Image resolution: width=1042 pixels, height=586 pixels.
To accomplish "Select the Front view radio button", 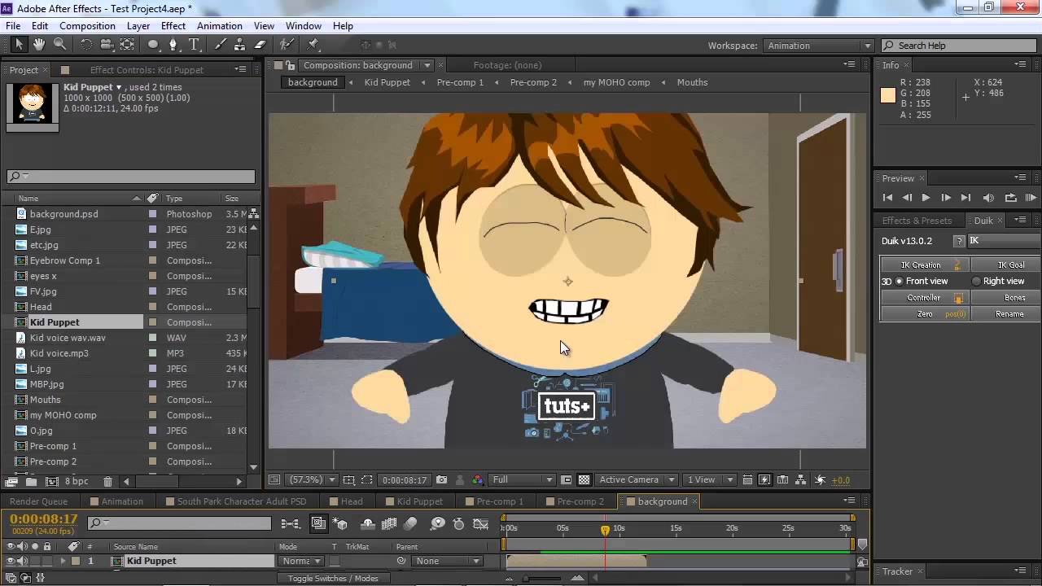I will [x=900, y=281].
